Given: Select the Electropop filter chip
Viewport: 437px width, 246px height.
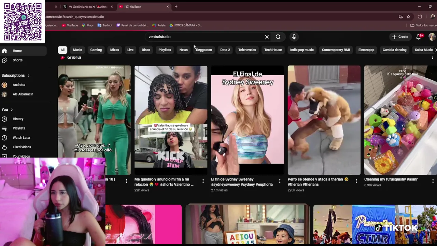Looking at the screenshot, I should [x=366, y=50].
